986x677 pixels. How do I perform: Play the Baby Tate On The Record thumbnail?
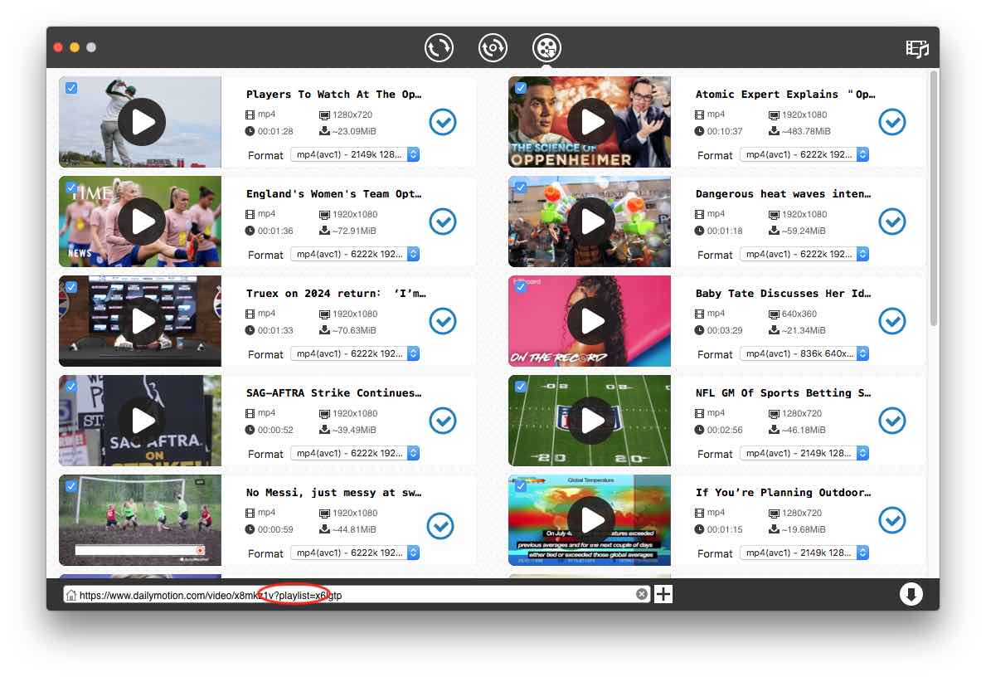590,321
